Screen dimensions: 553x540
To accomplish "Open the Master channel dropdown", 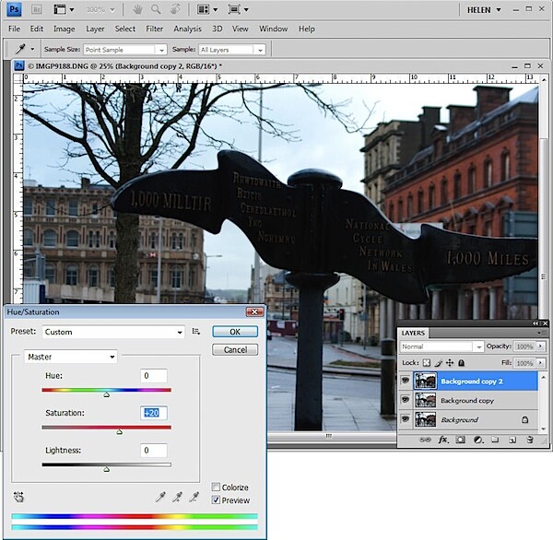I will pyautogui.click(x=71, y=357).
